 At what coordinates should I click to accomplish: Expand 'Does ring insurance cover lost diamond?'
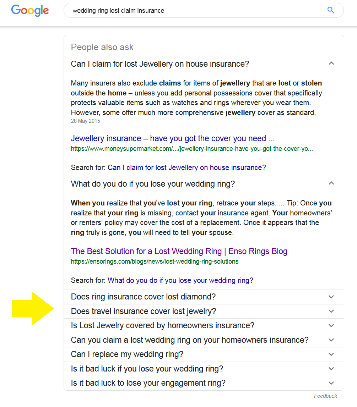click(x=144, y=297)
